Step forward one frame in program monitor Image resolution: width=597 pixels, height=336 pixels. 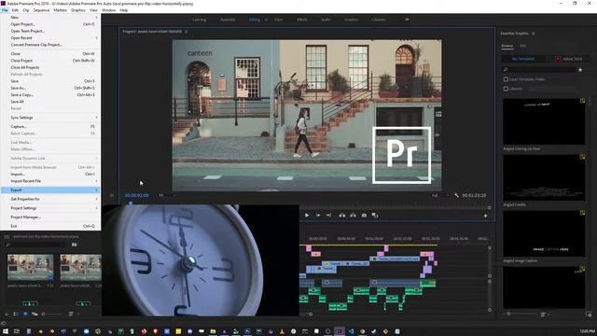pyautogui.click(x=318, y=216)
